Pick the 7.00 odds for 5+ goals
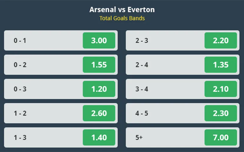This screenshot has width=244, height=152. pyautogui.click(x=221, y=138)
